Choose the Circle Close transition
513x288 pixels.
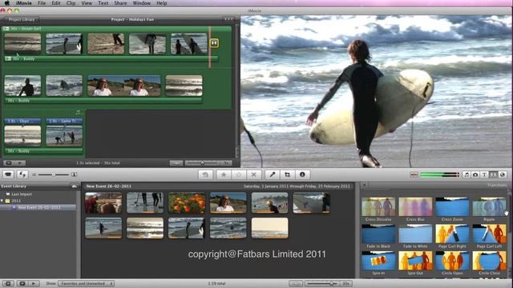[x=489, y=263]
